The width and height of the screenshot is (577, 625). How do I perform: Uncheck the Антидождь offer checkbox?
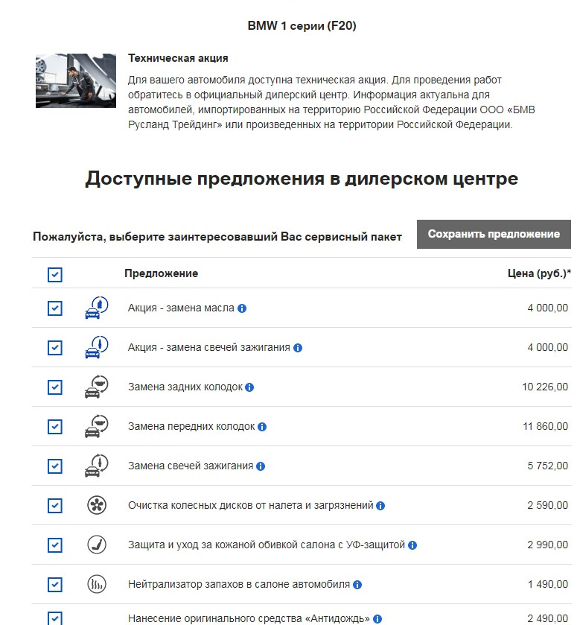pyautogui.click(x=54, y=618)
